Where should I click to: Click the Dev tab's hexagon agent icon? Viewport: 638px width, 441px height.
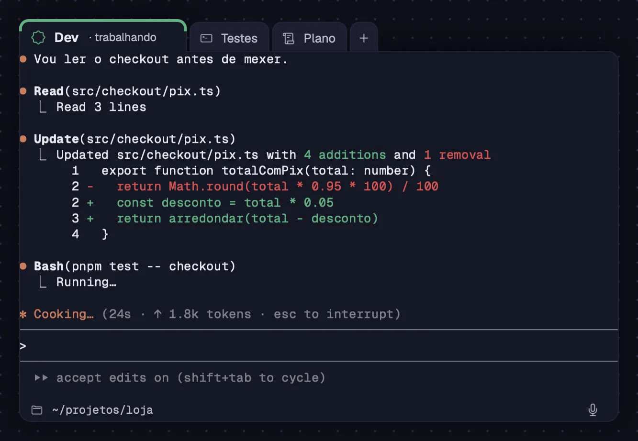[x=38, y=37]
